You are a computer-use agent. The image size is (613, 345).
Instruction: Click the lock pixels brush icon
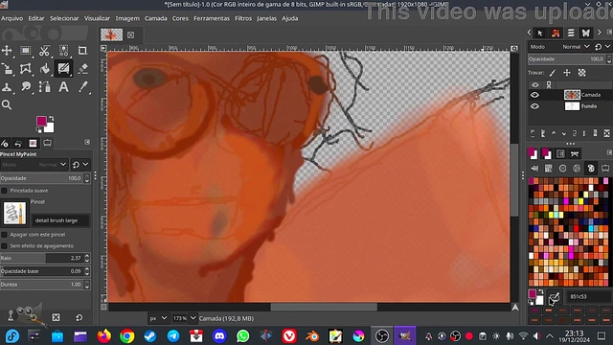[553, 73]
